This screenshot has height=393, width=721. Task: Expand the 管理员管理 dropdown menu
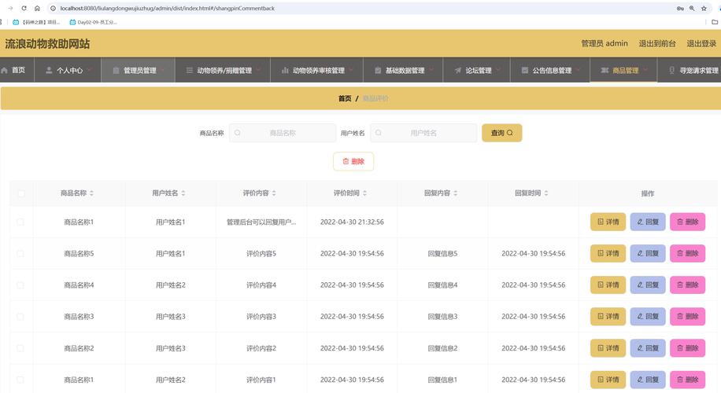(139, 71)
